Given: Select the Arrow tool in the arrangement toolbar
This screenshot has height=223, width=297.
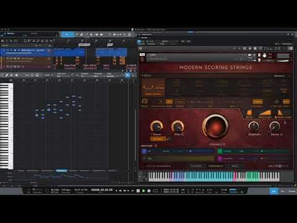Looking at the screenshot, I should (67, 35).
